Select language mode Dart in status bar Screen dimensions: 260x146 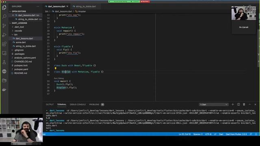coord(221,134)
